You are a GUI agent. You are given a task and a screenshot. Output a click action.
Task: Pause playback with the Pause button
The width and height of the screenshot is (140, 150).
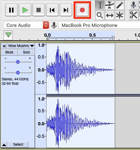11,10
